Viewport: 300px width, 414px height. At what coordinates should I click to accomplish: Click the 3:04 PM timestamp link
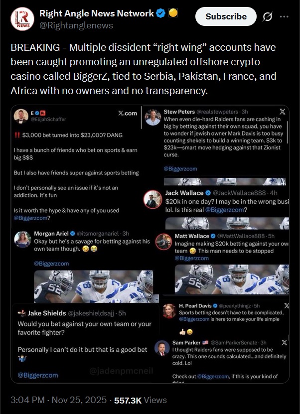tap(59, 400)
